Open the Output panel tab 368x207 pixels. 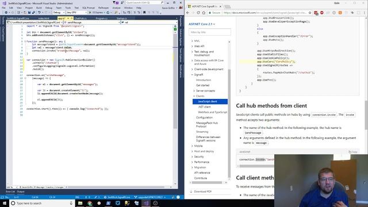pos(21,191)
